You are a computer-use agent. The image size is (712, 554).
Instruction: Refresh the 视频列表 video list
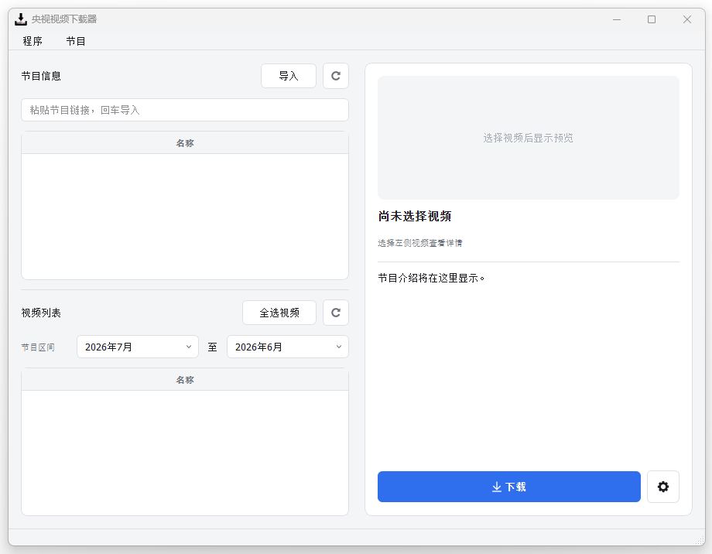click(x=336, y=313)
